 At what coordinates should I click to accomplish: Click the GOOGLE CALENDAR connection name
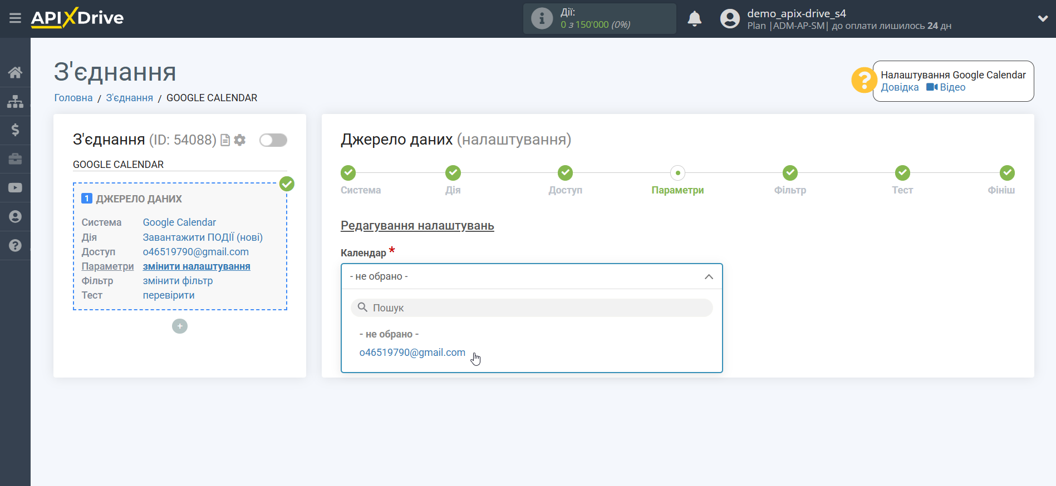pos(118,165)
